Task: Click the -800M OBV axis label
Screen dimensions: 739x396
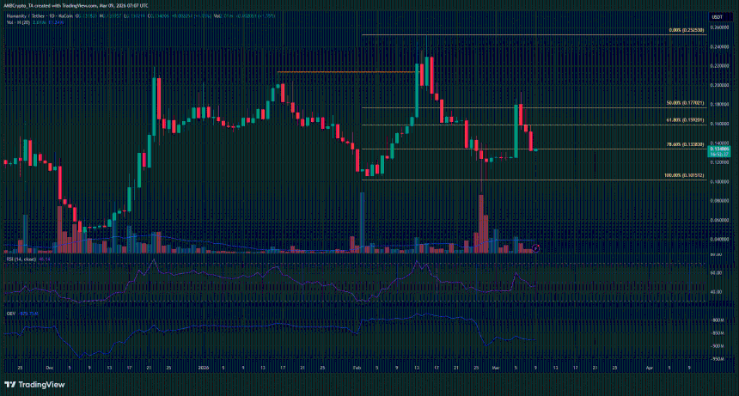Action: pos(717,320)
